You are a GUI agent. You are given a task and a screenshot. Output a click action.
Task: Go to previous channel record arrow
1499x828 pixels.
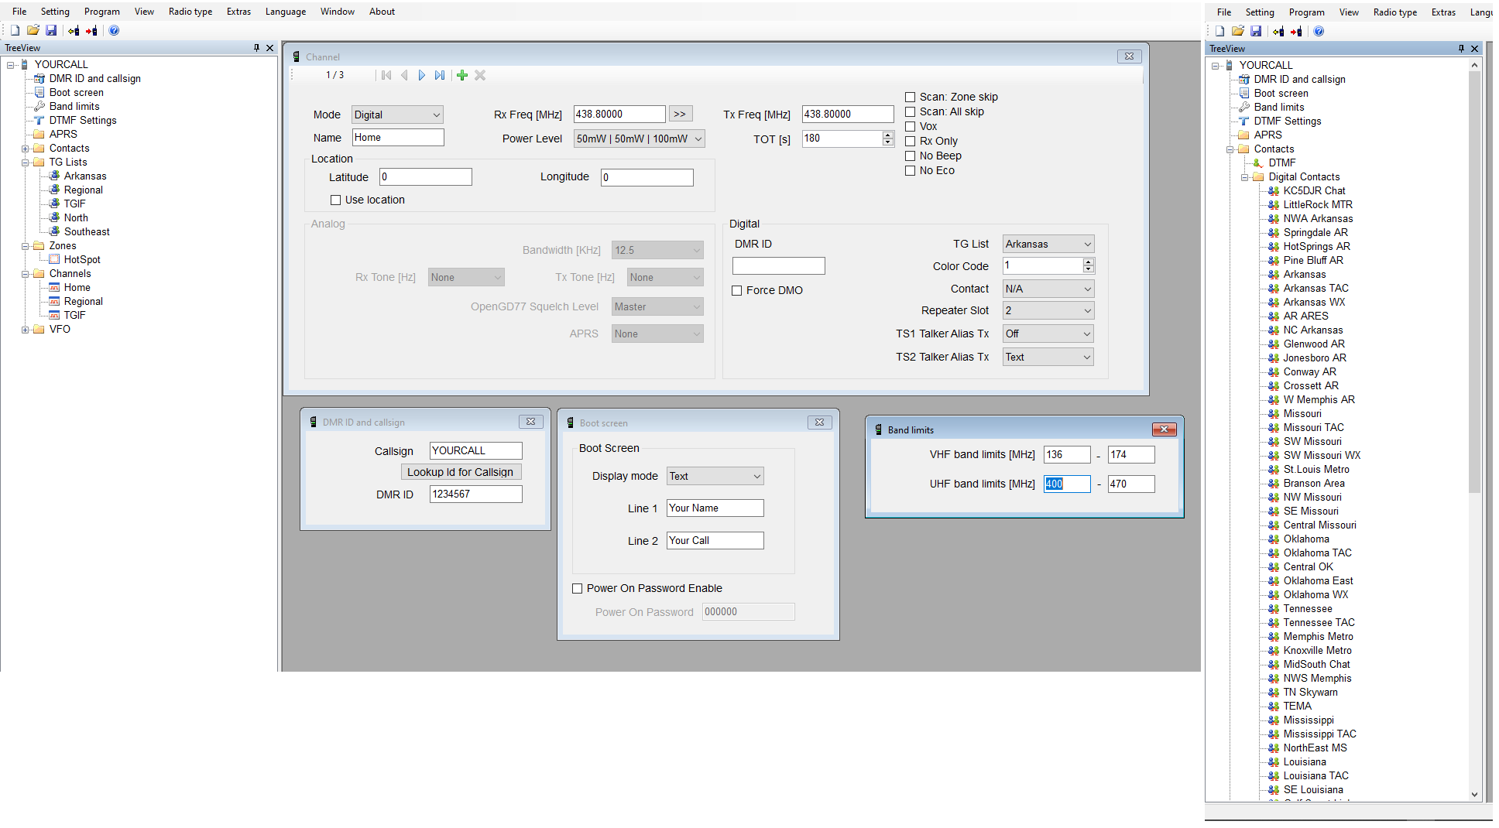404,75
